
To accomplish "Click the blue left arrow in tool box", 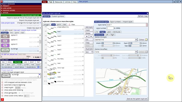I will [x=38, y=67].
